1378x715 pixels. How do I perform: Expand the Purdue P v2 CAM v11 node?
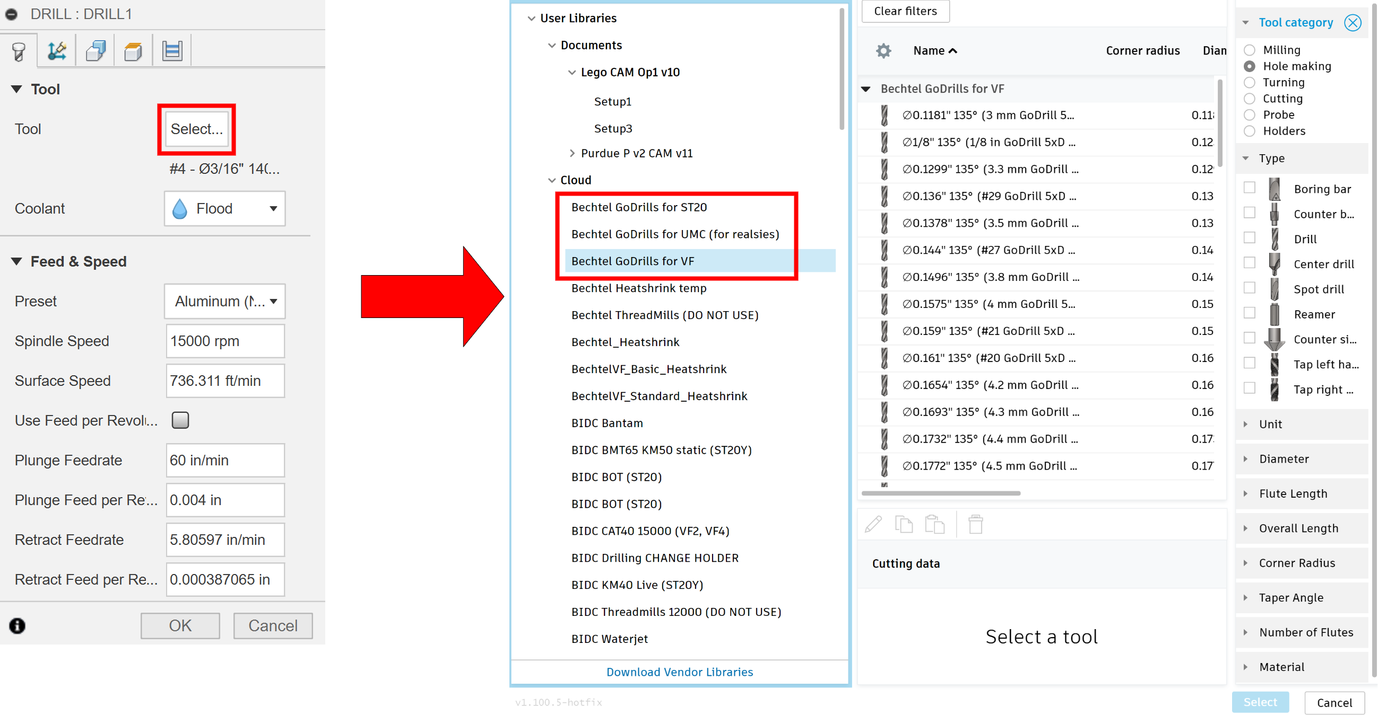tap(573, 153)
